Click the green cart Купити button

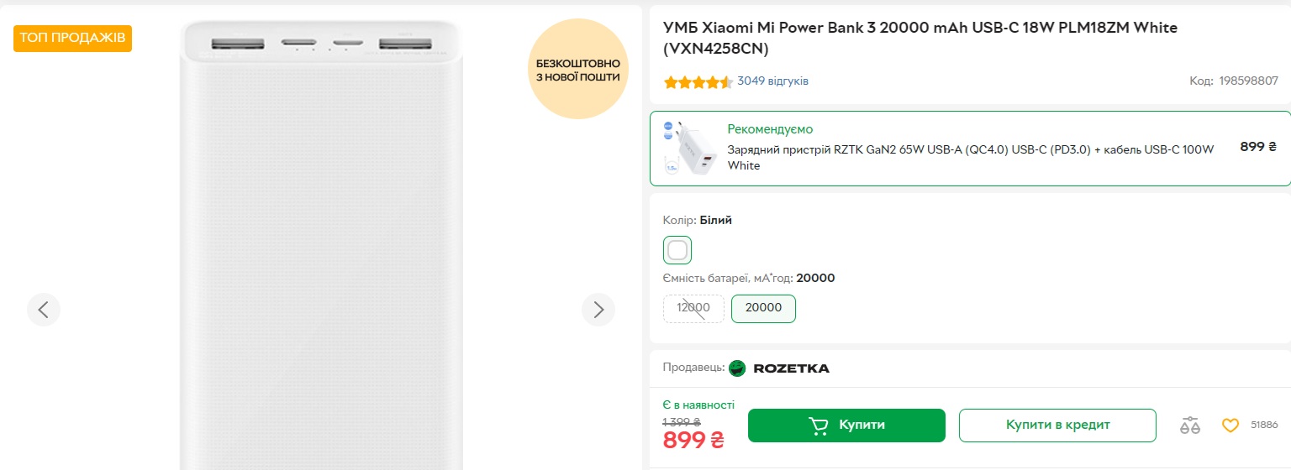coord(846,426)
